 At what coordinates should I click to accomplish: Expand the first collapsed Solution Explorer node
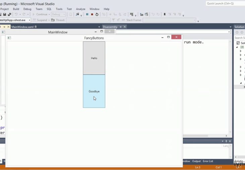[x=240, y=51]
